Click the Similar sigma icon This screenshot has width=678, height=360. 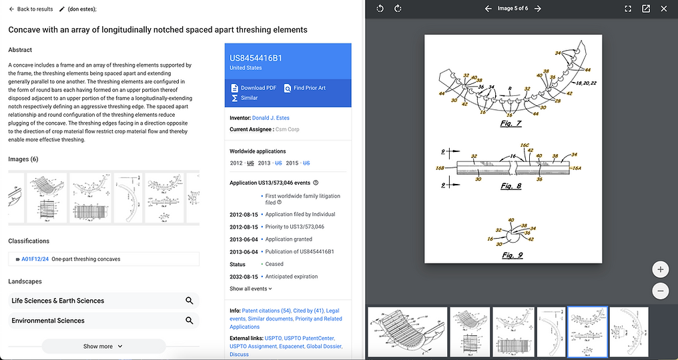(234, 98)
